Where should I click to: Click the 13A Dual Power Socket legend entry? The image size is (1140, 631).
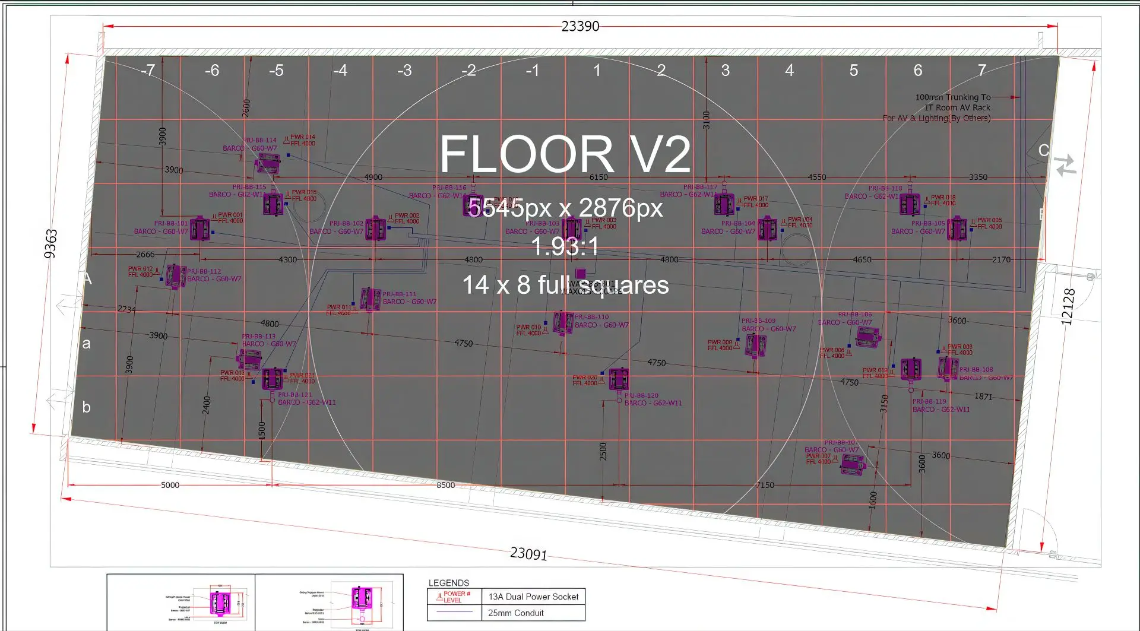click(533, 597)
